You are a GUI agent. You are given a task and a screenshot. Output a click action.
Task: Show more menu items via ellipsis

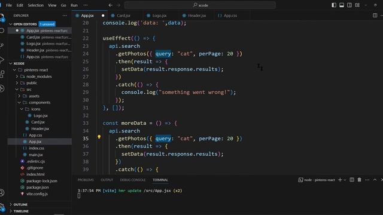coord(85,5)
